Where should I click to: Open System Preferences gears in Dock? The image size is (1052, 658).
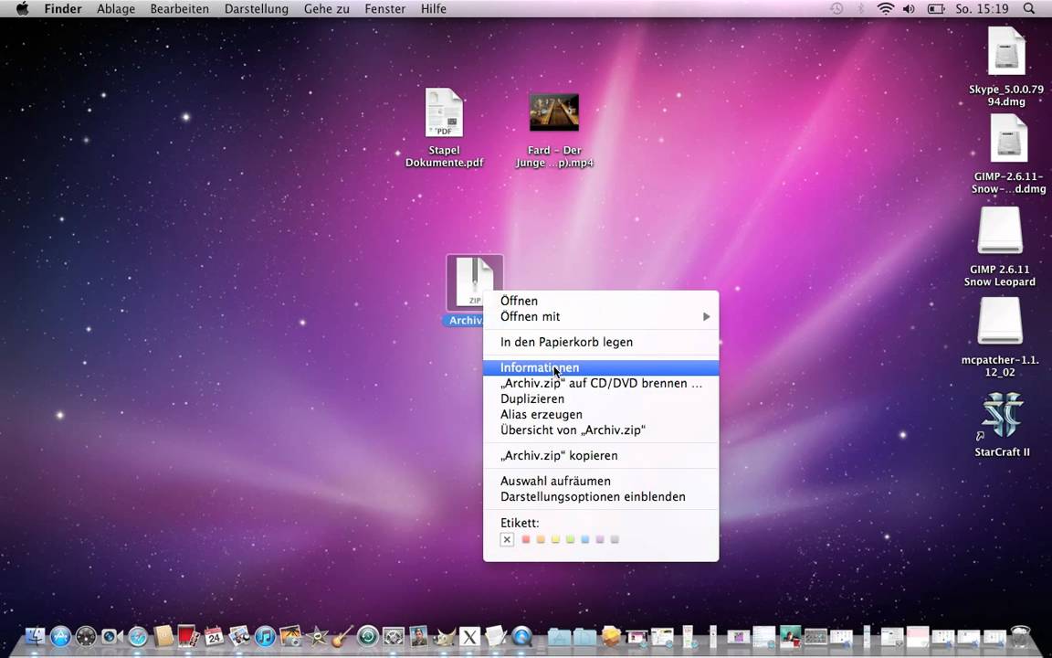tap(394, 636)
